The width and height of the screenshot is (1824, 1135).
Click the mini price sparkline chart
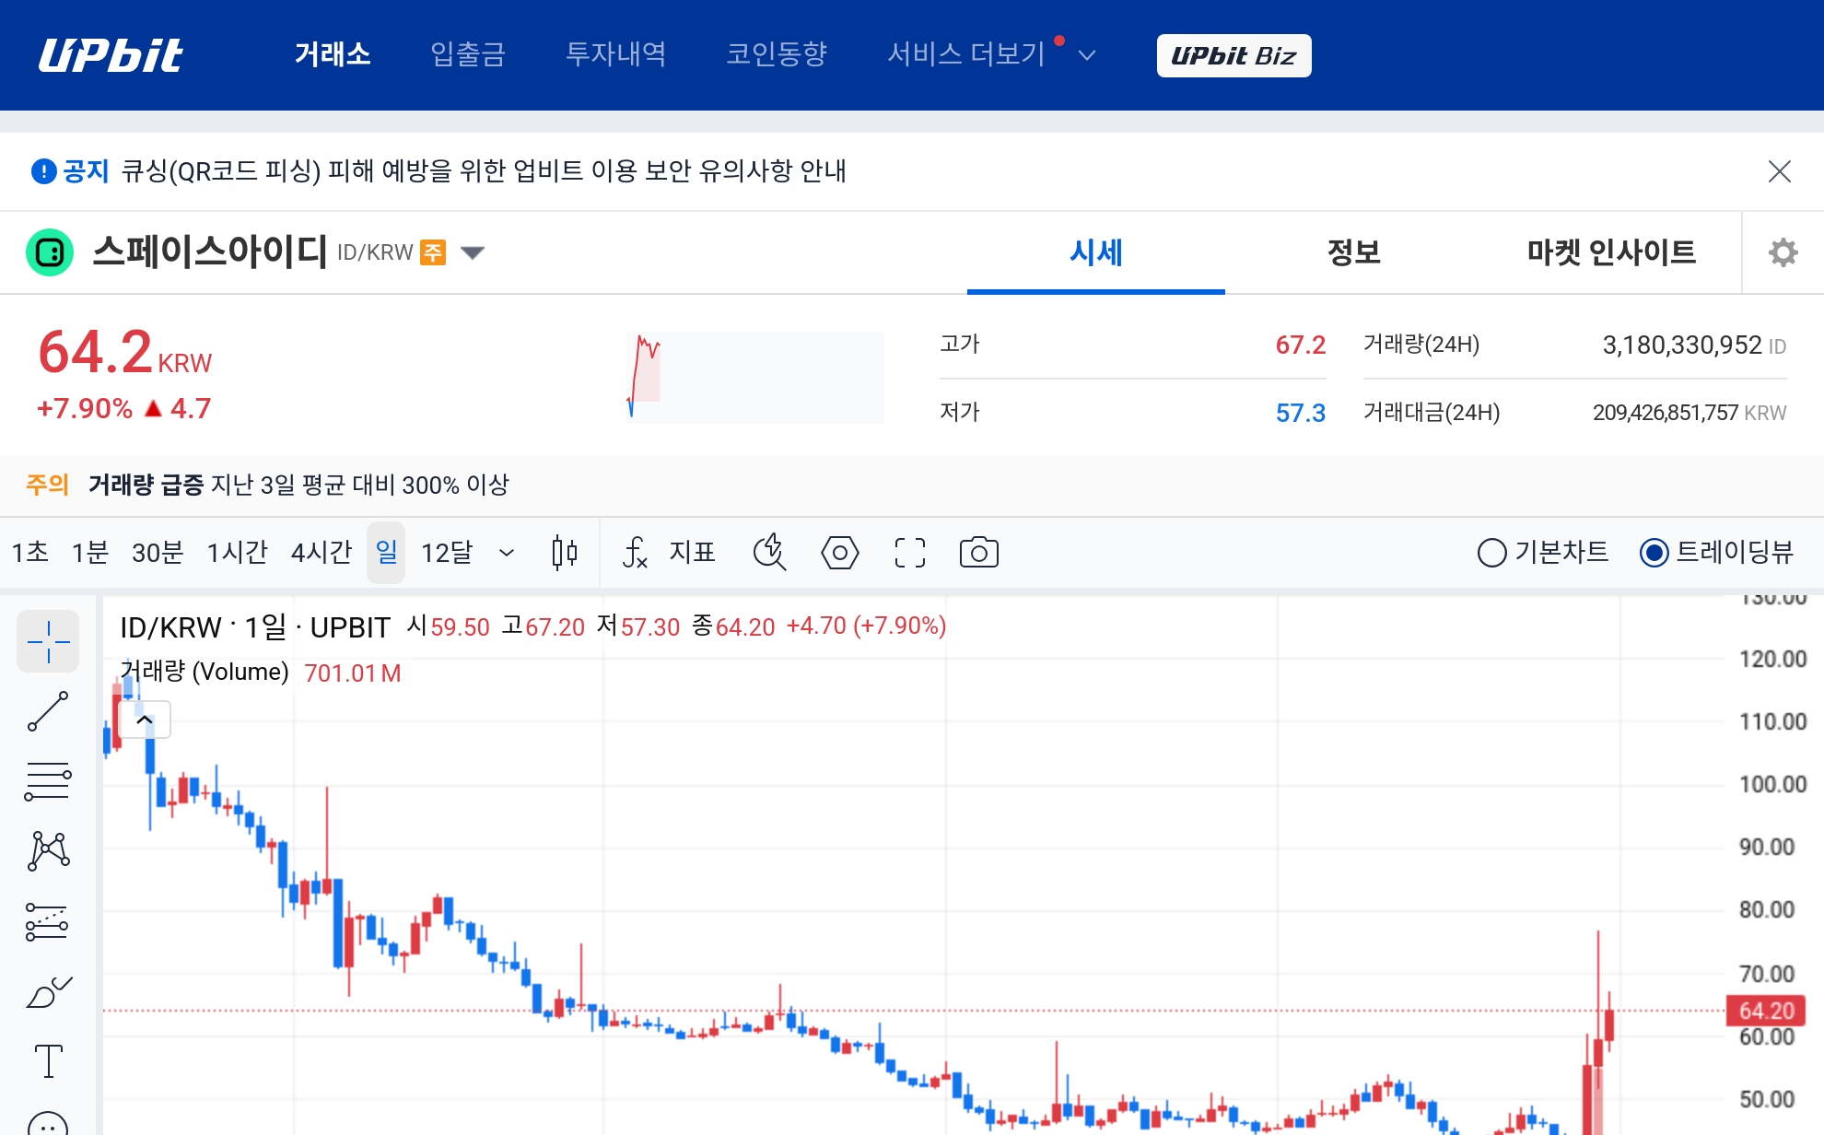point(754,378)
